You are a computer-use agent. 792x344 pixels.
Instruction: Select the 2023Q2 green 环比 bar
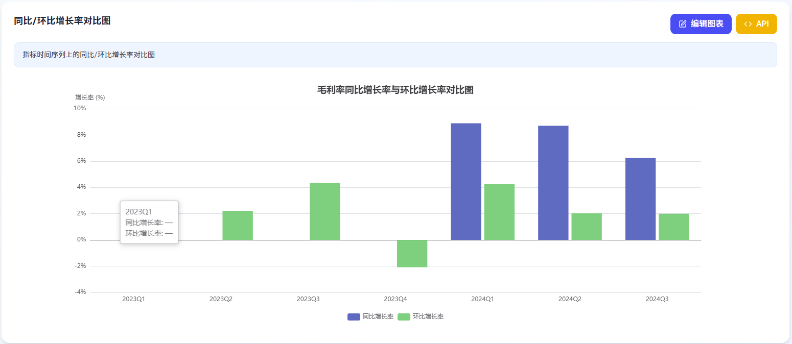tap(238, 225)
